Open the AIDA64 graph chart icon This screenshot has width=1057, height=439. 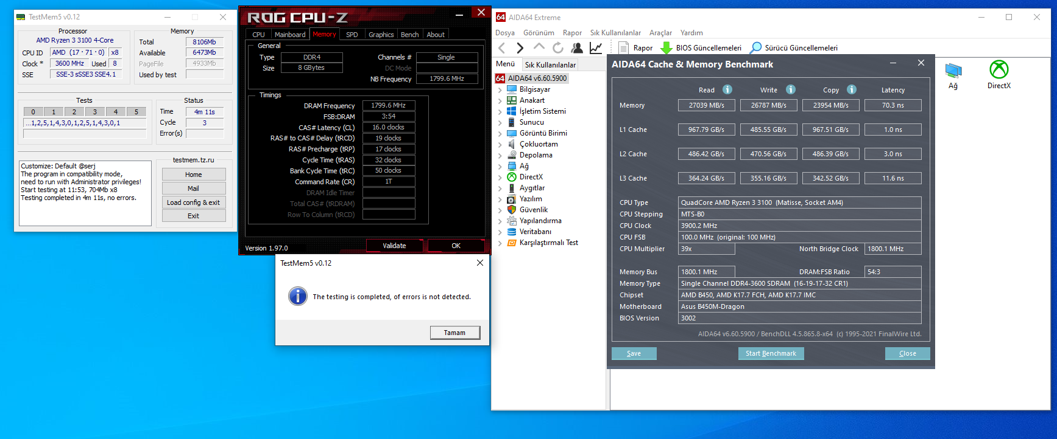(596, 47)
